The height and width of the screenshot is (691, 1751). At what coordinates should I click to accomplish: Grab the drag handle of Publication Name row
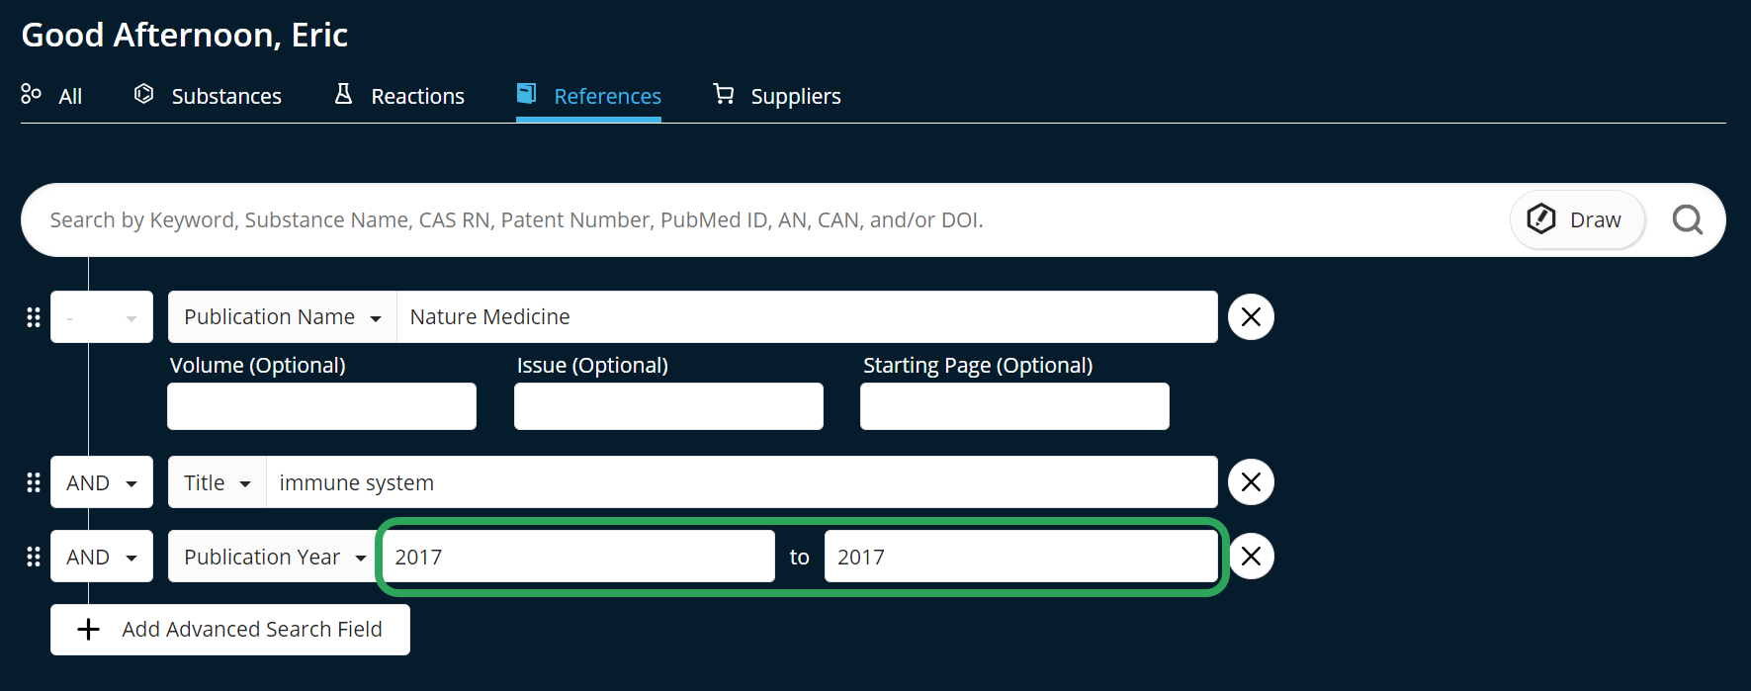point(34,317)
